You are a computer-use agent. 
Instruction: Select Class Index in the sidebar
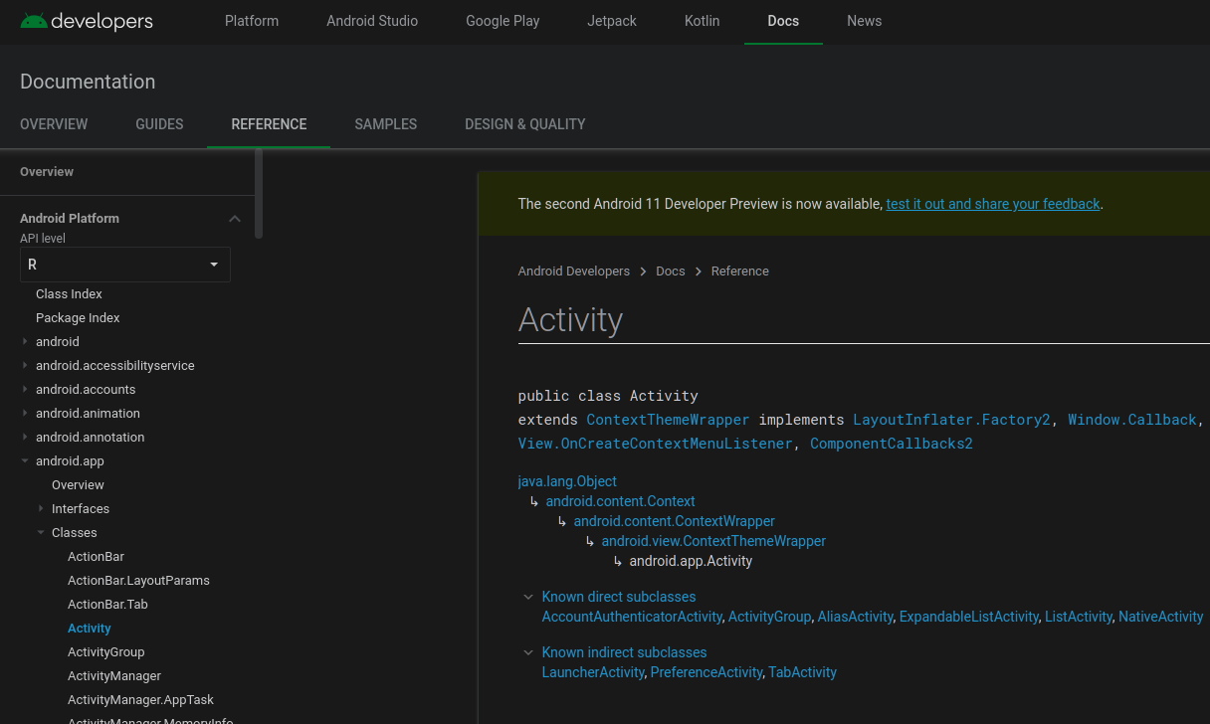point(69,293)
